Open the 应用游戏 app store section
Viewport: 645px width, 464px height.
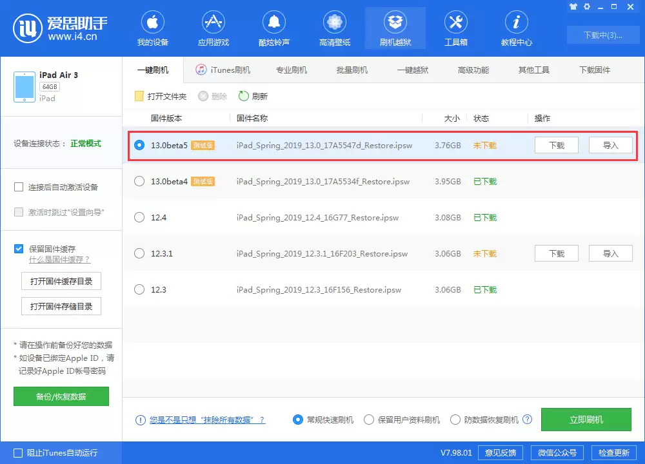tap(213, 28)
